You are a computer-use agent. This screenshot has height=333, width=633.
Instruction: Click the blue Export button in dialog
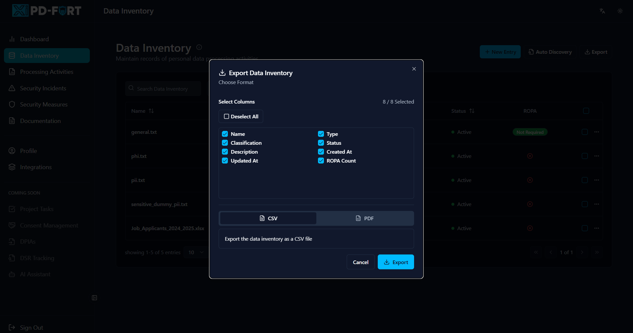[396, 262]
